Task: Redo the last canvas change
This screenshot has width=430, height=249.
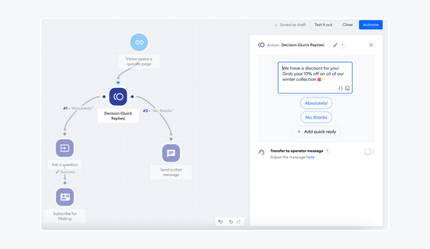Action: [x=239, y=221]
